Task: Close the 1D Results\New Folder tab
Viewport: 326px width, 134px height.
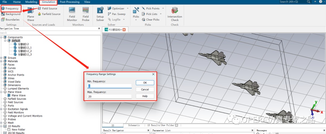Action: click(x=176, y=125)
